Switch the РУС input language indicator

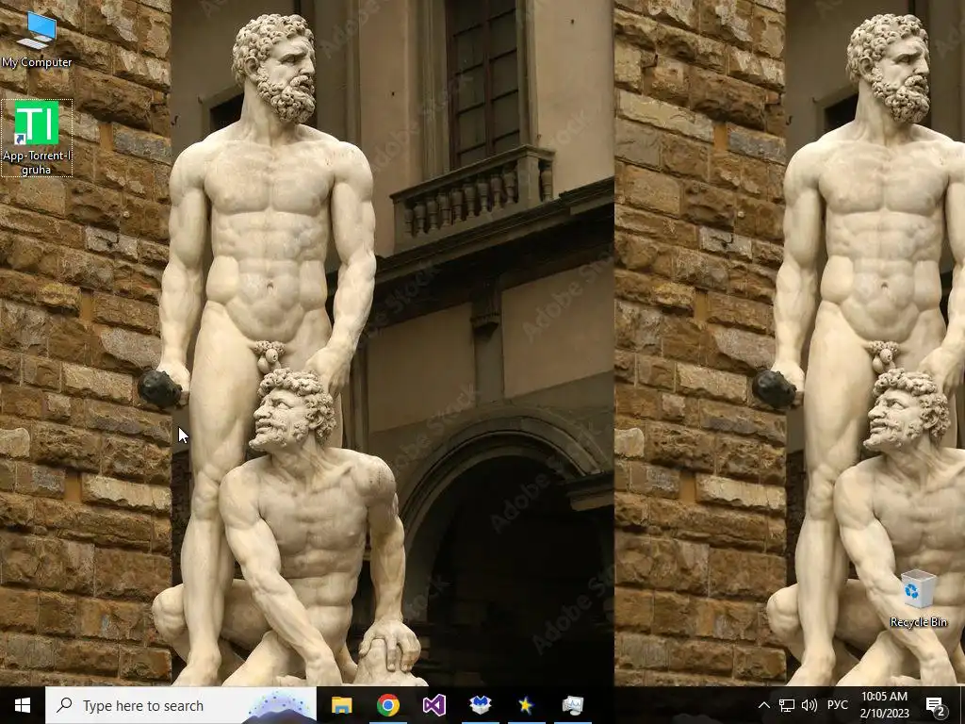coord(838,705)
